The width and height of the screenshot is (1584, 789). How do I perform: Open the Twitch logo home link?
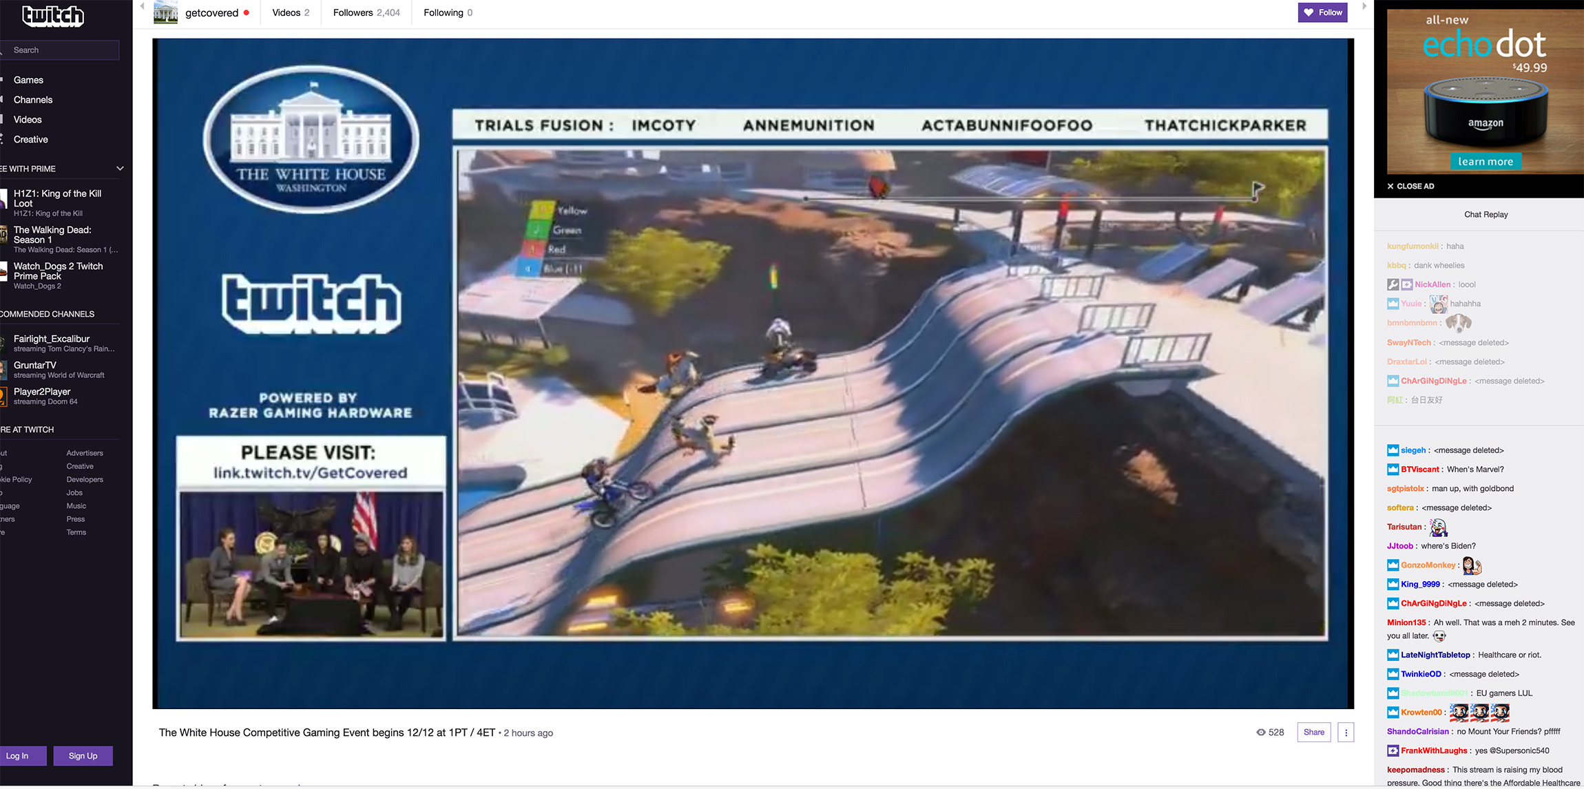tap(53, 15)
